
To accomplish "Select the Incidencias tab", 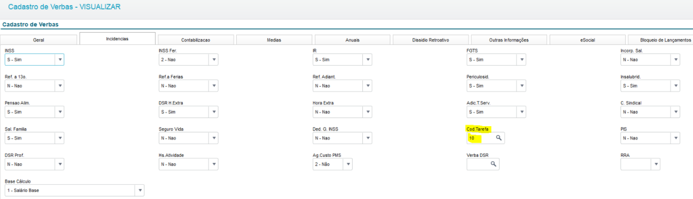I will pyautogui.click(x=117, y=39).
